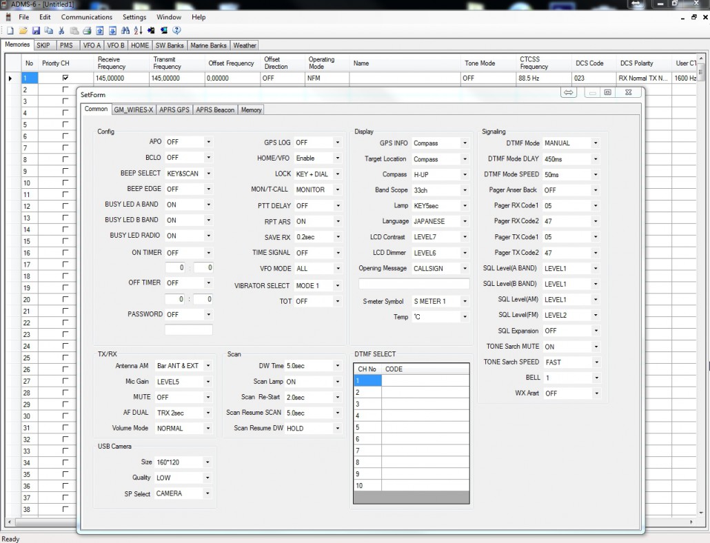Expand the Scan Lamp dropdown
The width and height of the screenshot is (710, 543).
337,382
